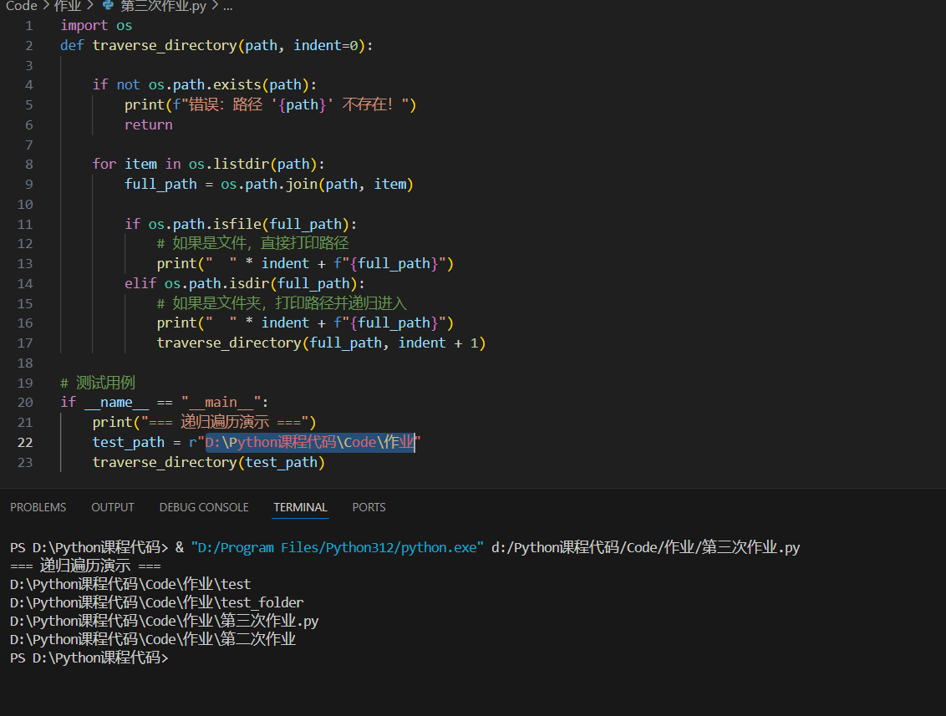Image resolution: width=946 pixels, height=716 pixels.
Task: Click the Python file icon in the breadcrumb
Action: tap(108, 5)
